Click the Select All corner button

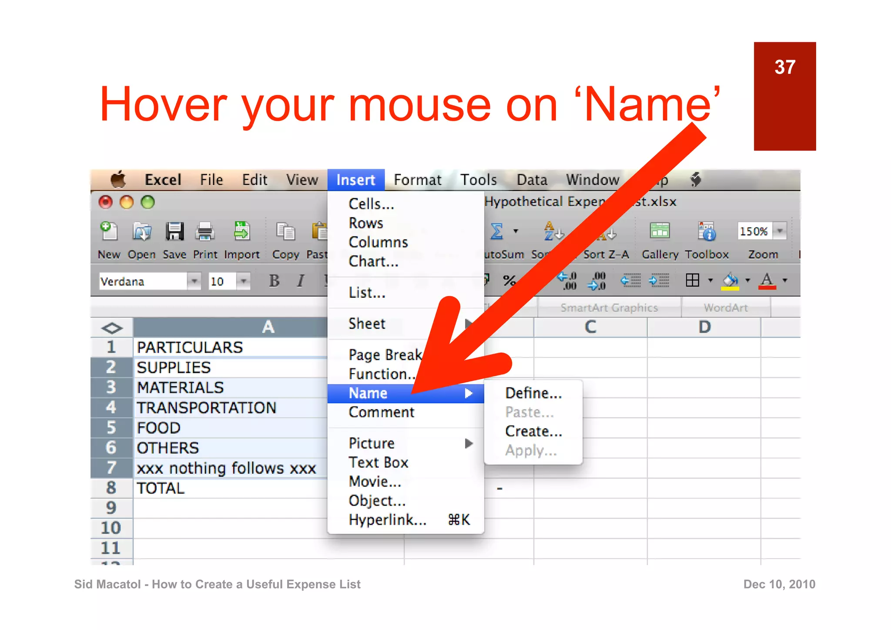point(111,327)
